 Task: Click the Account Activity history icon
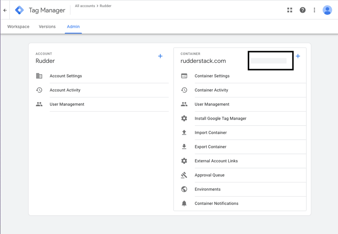pos(39,90)
